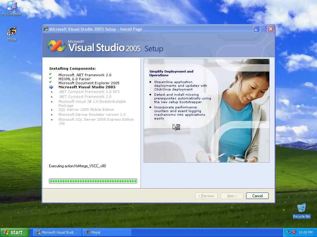Click the 'Detect and install missing prerequisites' bullet
This screenshot has height=237, width=317.
(x=183, y=98)
